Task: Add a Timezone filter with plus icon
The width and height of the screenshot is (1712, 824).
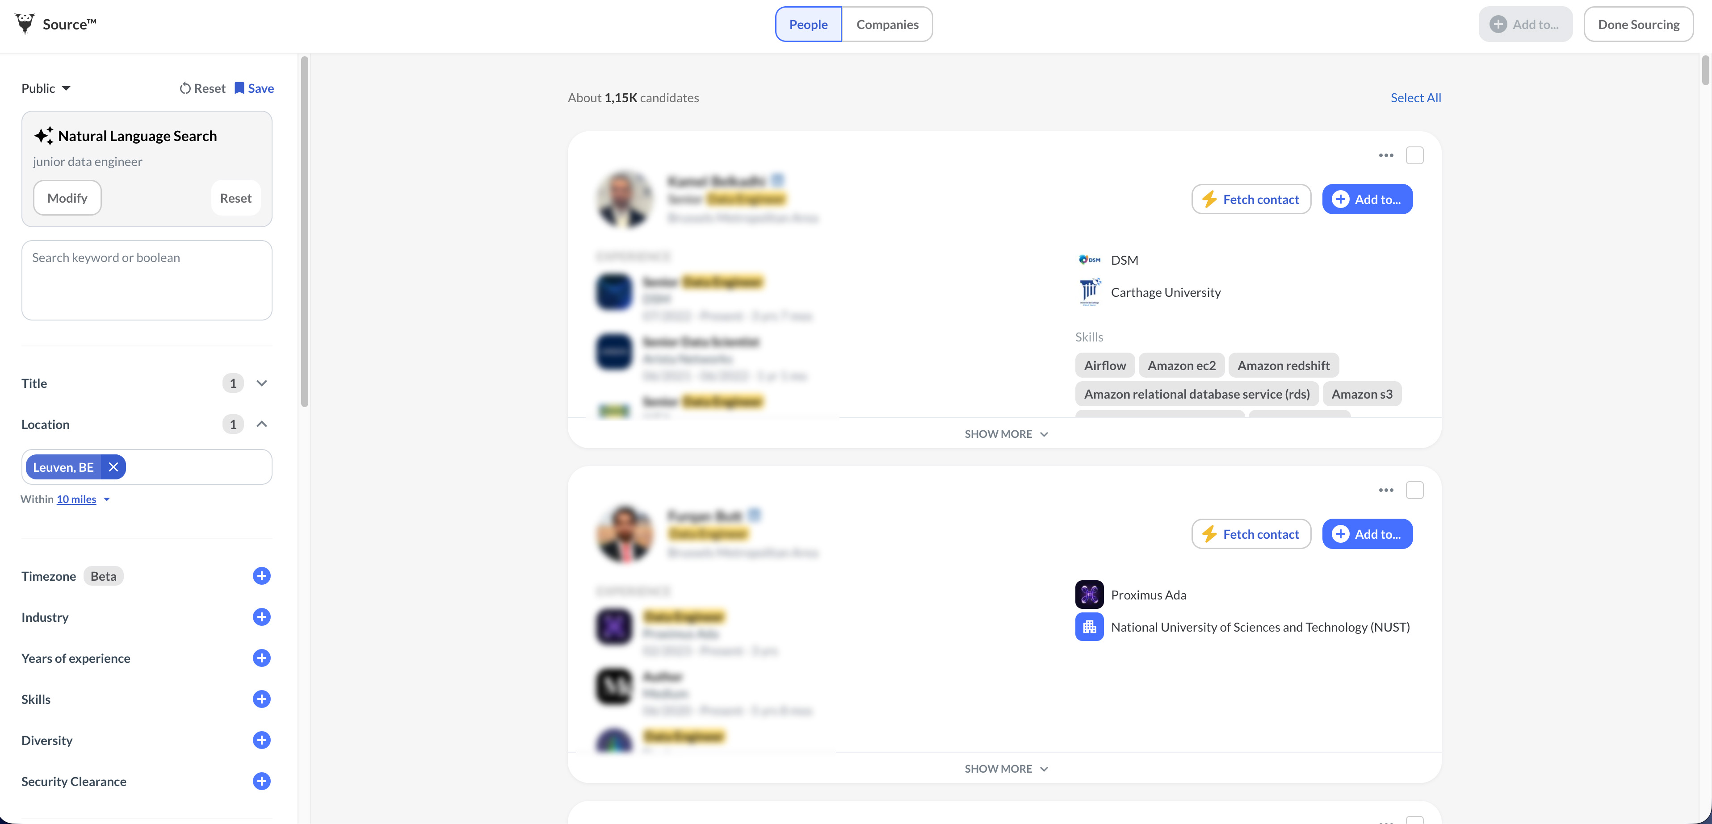Action: [x=261, y=576]
